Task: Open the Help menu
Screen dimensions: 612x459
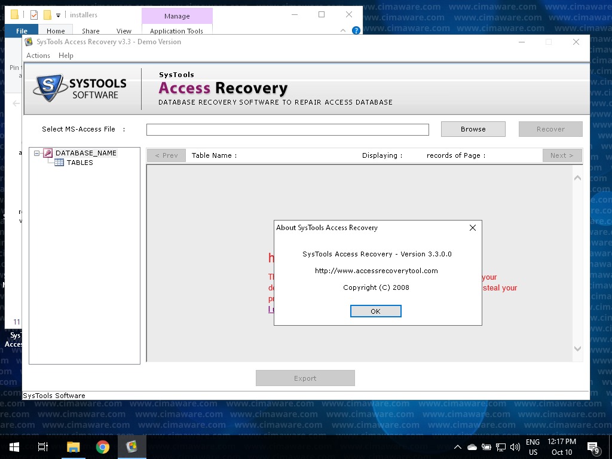Action: [x=66, y=56]
